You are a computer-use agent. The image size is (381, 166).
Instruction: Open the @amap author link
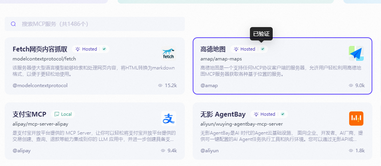(x=209, y=86)
